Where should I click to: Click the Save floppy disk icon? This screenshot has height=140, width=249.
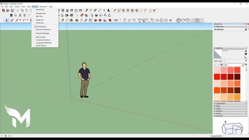coord(12,10)
